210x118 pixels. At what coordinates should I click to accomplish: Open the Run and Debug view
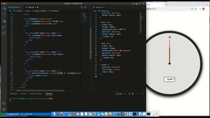coord(4,27)
